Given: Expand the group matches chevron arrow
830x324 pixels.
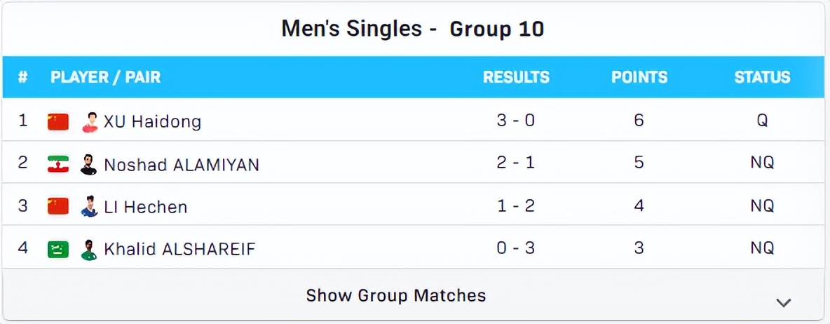Looking at the screenshot, I should coord(783,302).
